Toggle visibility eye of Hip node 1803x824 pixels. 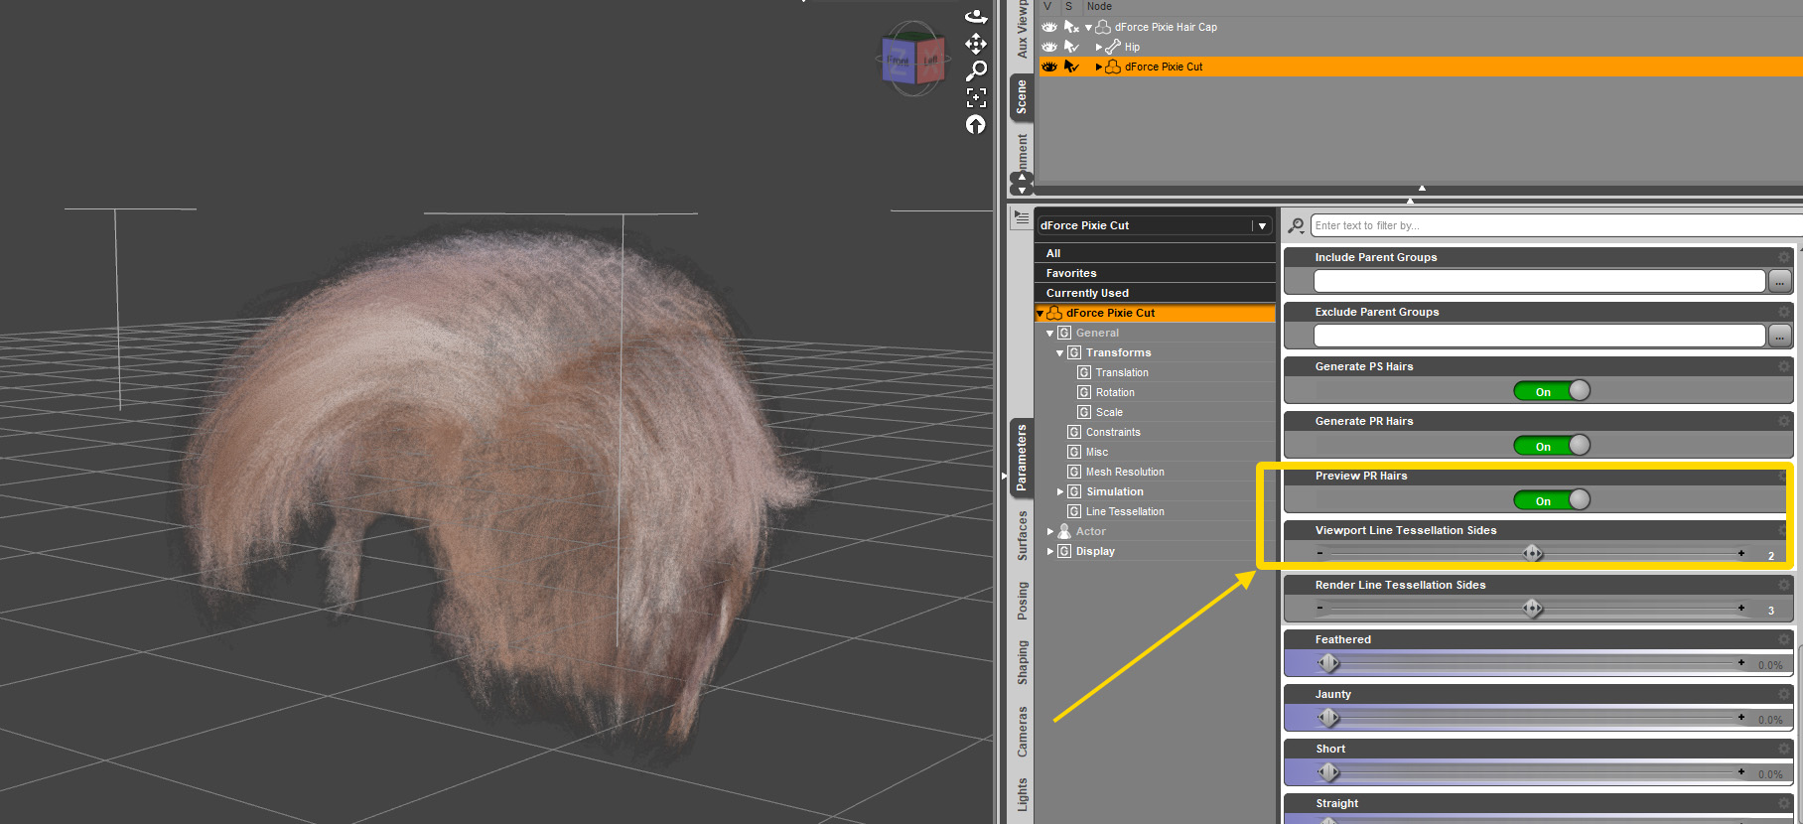click(x=1049, y=47)
